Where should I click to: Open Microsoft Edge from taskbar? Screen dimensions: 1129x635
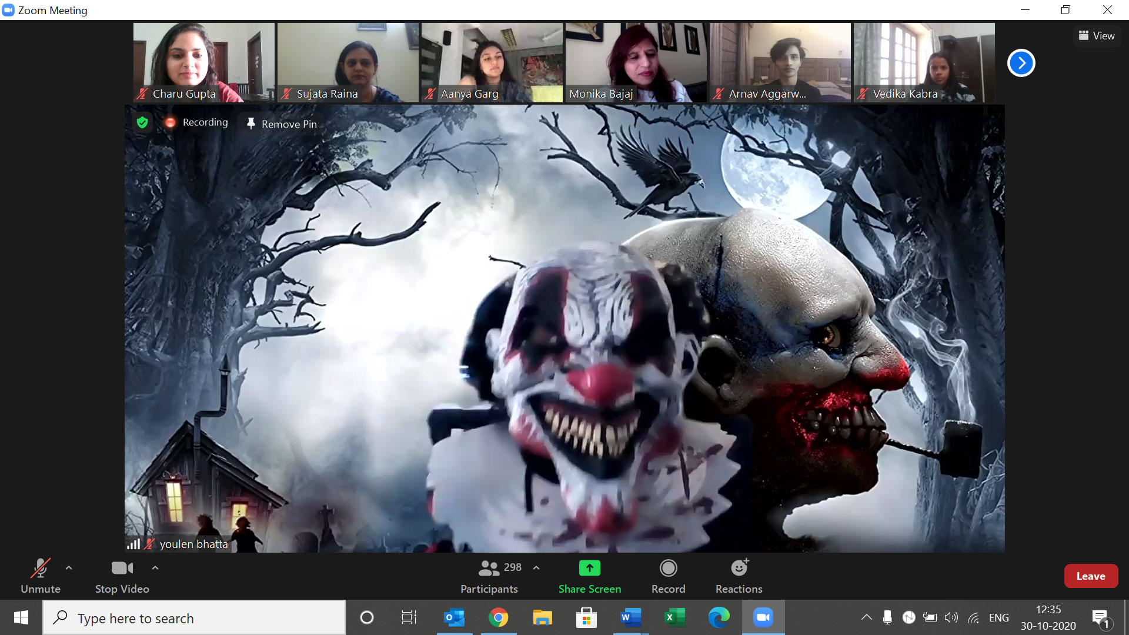tap(719, 617)
